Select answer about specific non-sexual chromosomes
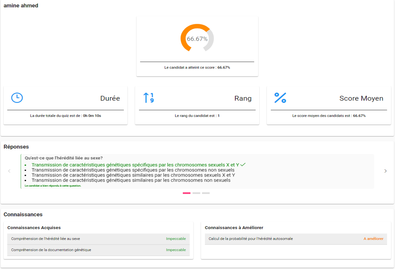The image size is (395, 269). coord(133,170)
